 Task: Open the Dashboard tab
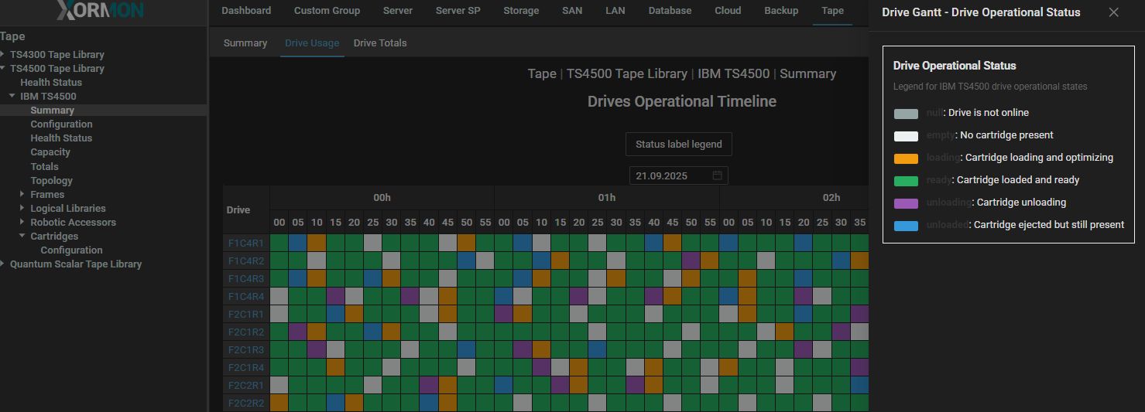click(x=246, y=11)
